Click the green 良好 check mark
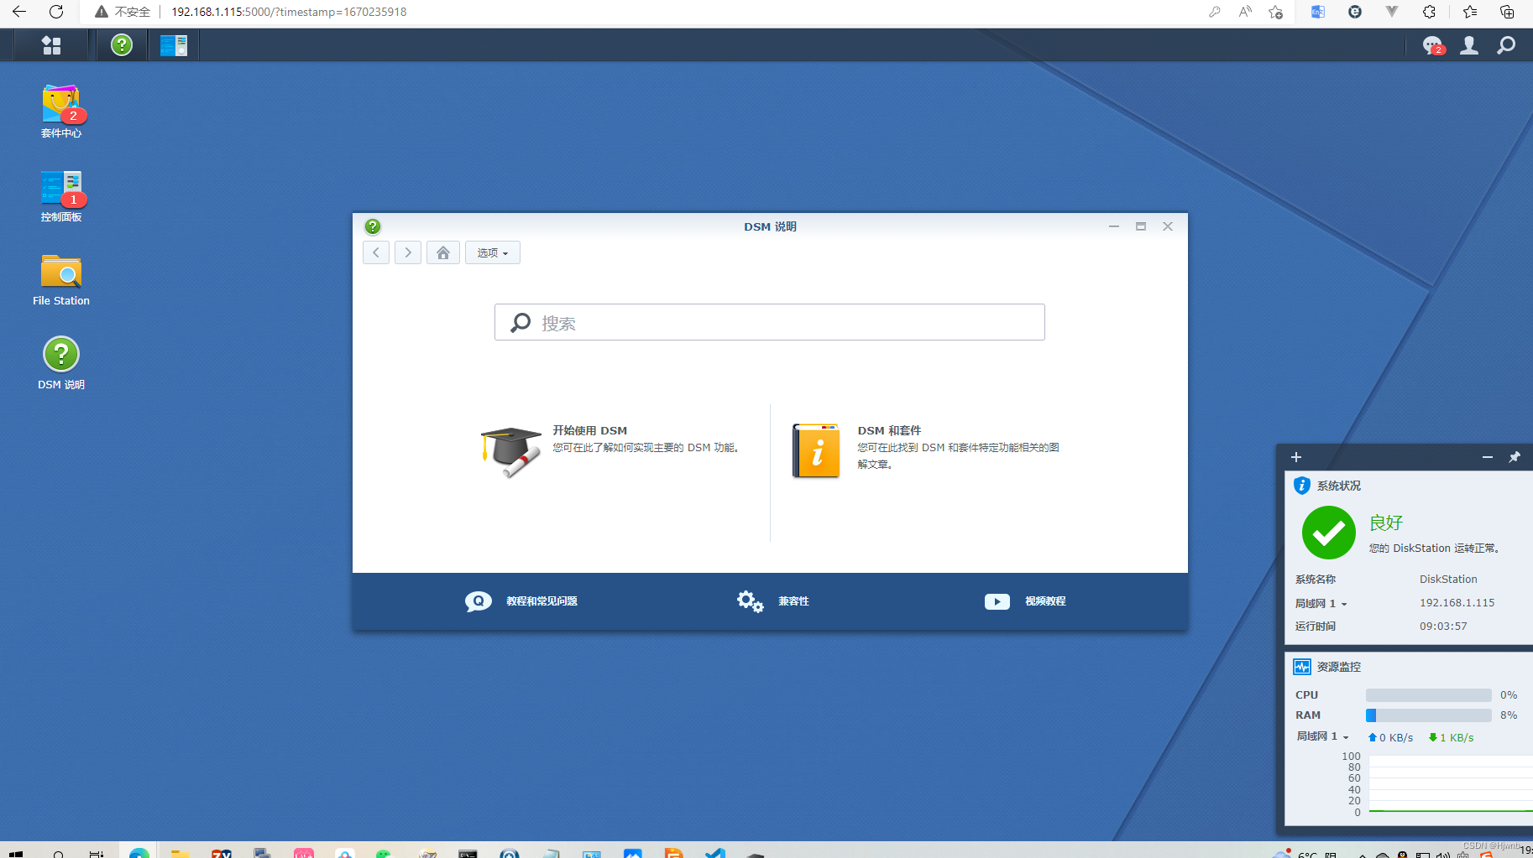The width and height of the screenshot is (1533, 858). pyautogui.click(x=1329, y=533)
